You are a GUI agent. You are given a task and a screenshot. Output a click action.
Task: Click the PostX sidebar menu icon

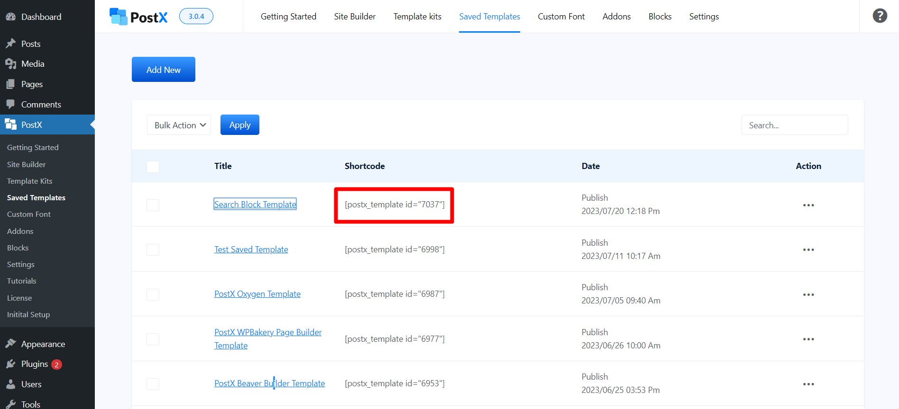pyautogui.click(x=11, y=124)
